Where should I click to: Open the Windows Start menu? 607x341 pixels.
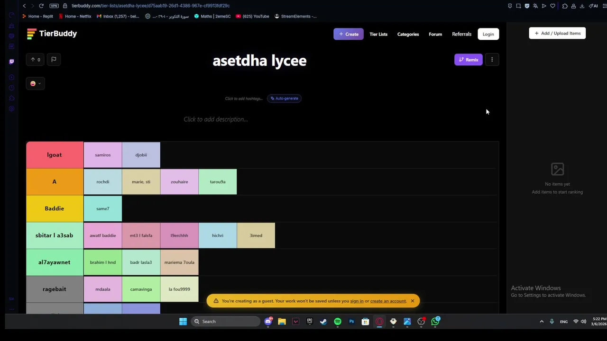183,322
